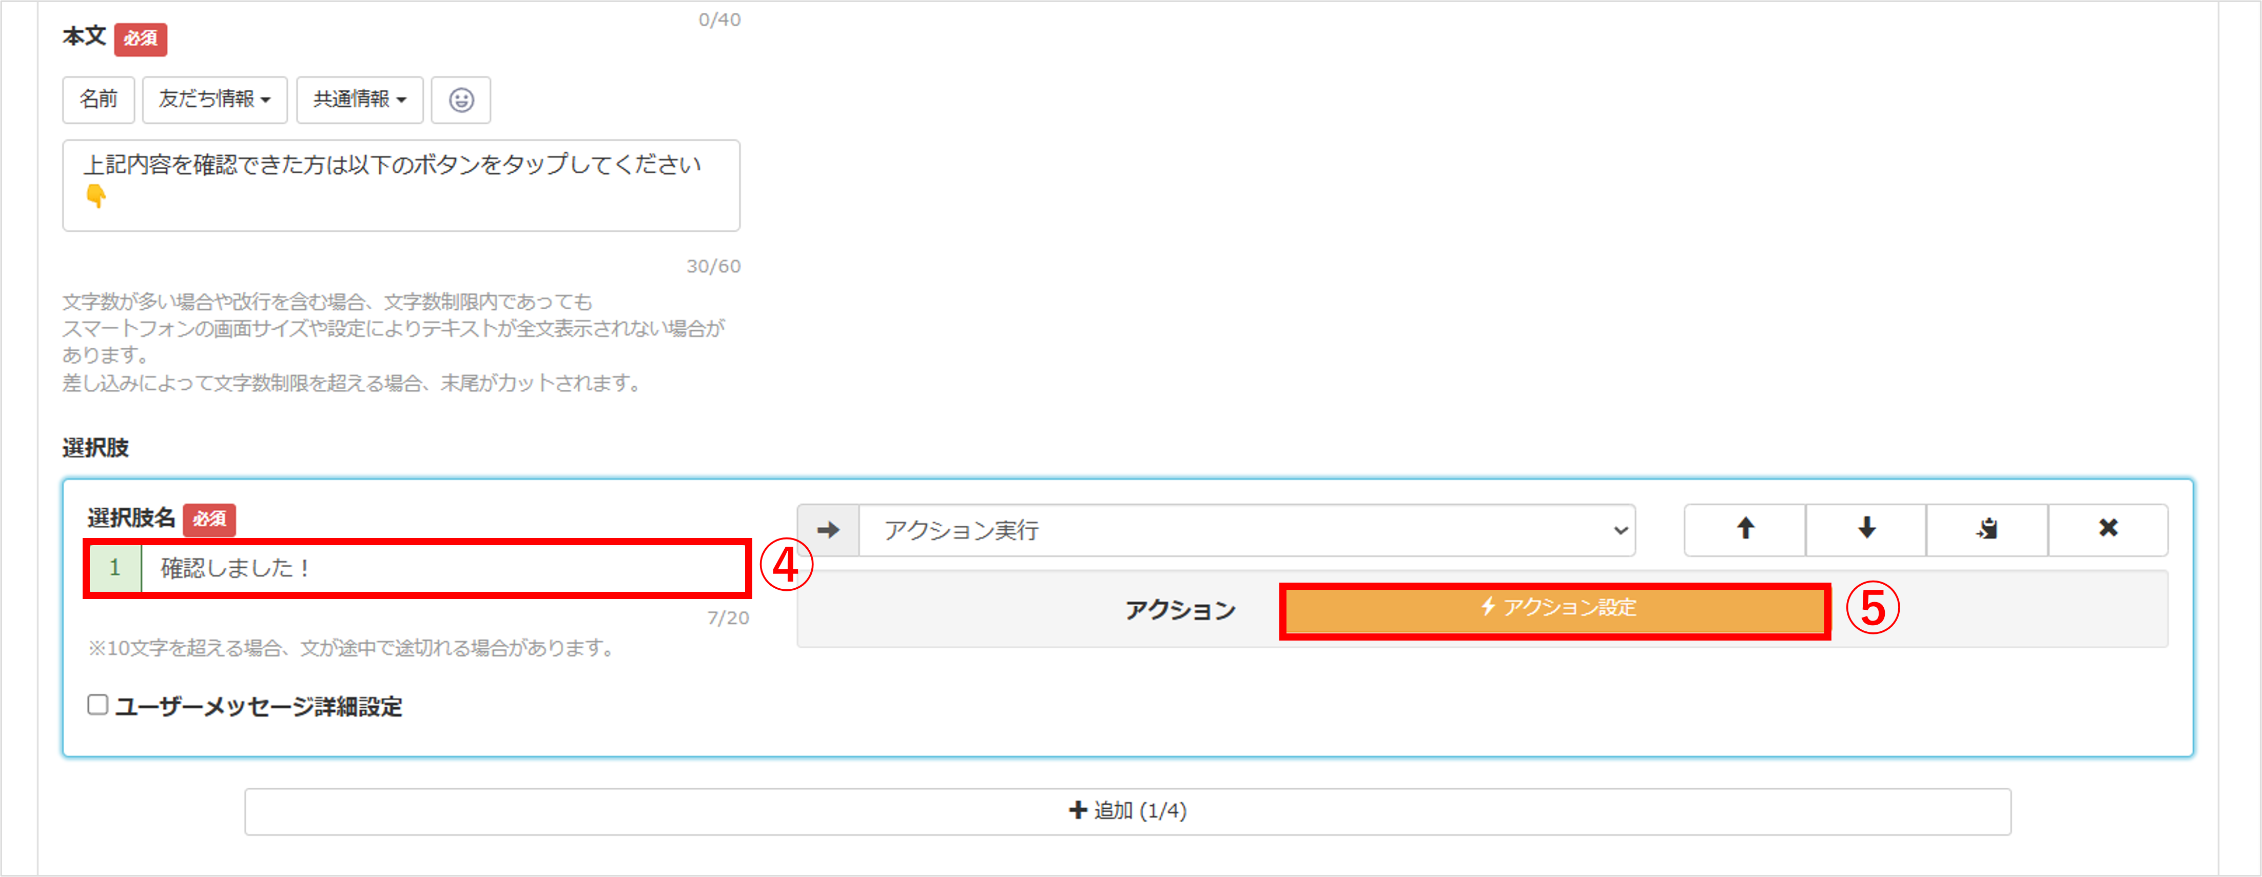The height and width of the screenshot is (877, 2262).
Task: Move the choice down with down arrow
Action: [1866, 529]
